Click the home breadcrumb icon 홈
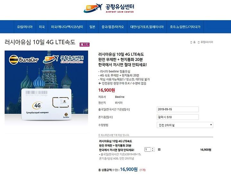 (193, 42)
